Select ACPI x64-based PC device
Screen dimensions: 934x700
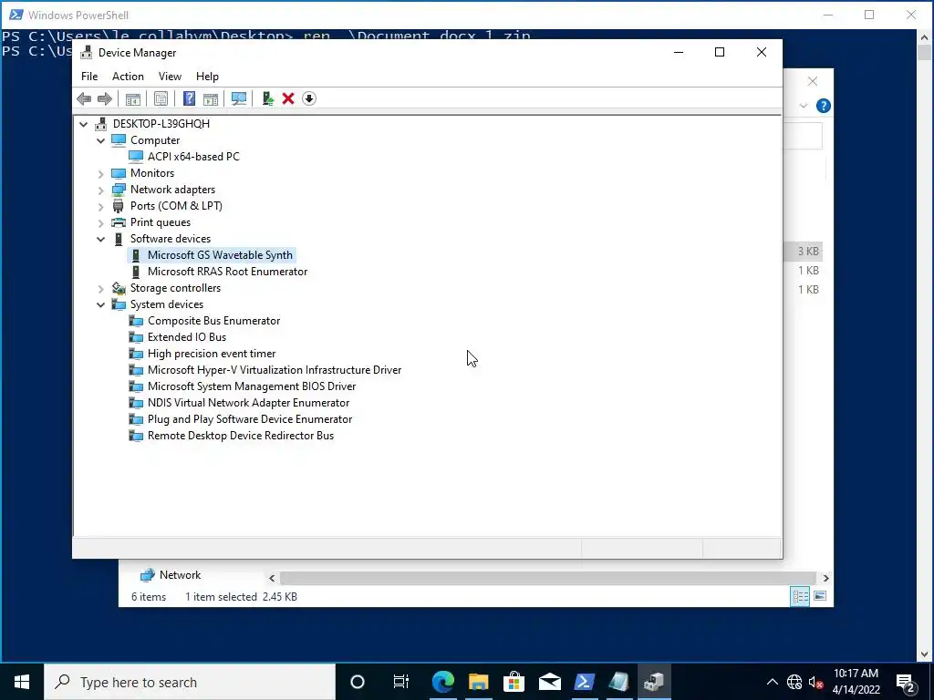193,157
